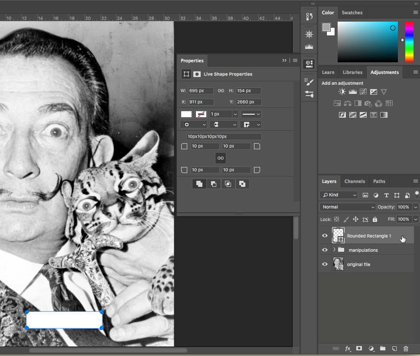Switch to the Channels tab
This screenshot has height=356, width=420.
point(355,181)
